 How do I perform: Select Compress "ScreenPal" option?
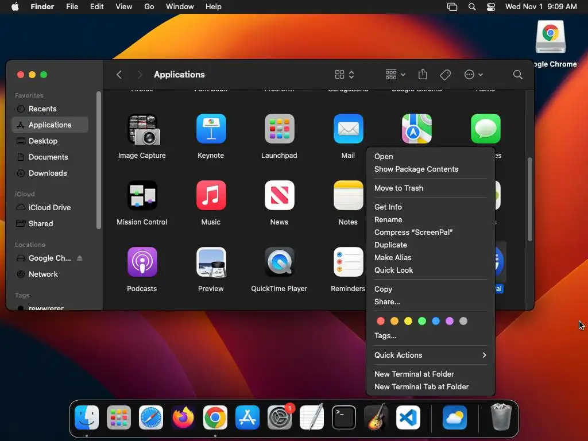[x=431, y=232]
